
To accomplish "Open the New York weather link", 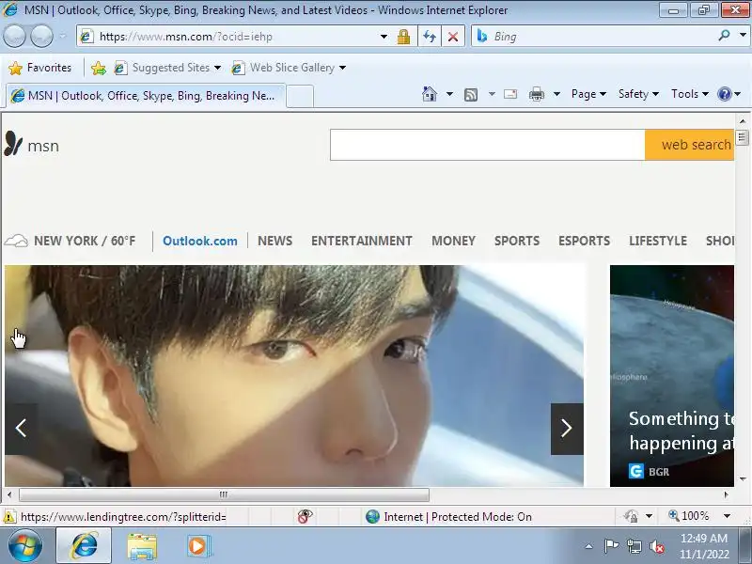I will [x=70, y=241].
